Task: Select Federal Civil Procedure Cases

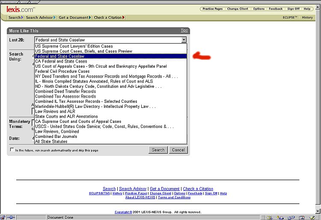Action: tap(110, 71)
